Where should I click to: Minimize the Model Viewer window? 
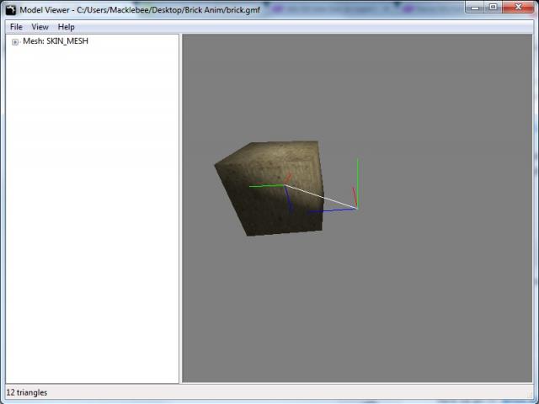[475, 8]
